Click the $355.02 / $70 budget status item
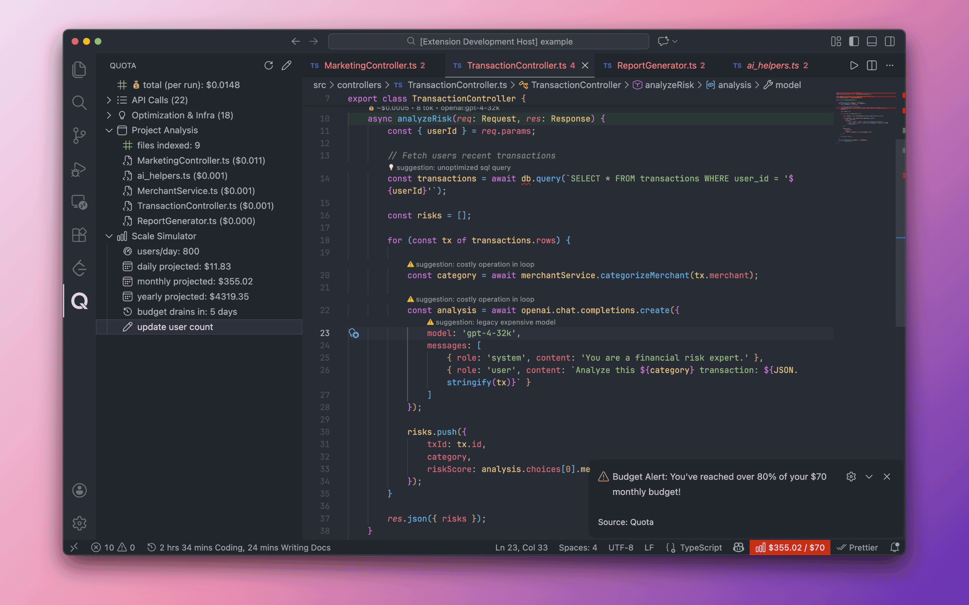969x605 pixels. 790,547
